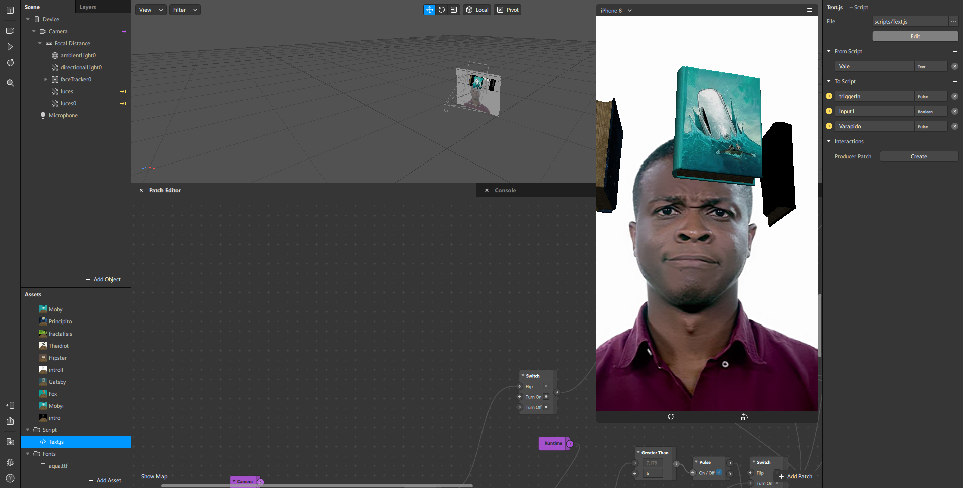Select the Scale manipulator tool
This screenshot has width=963, height=488.
[x=454, y=10]
